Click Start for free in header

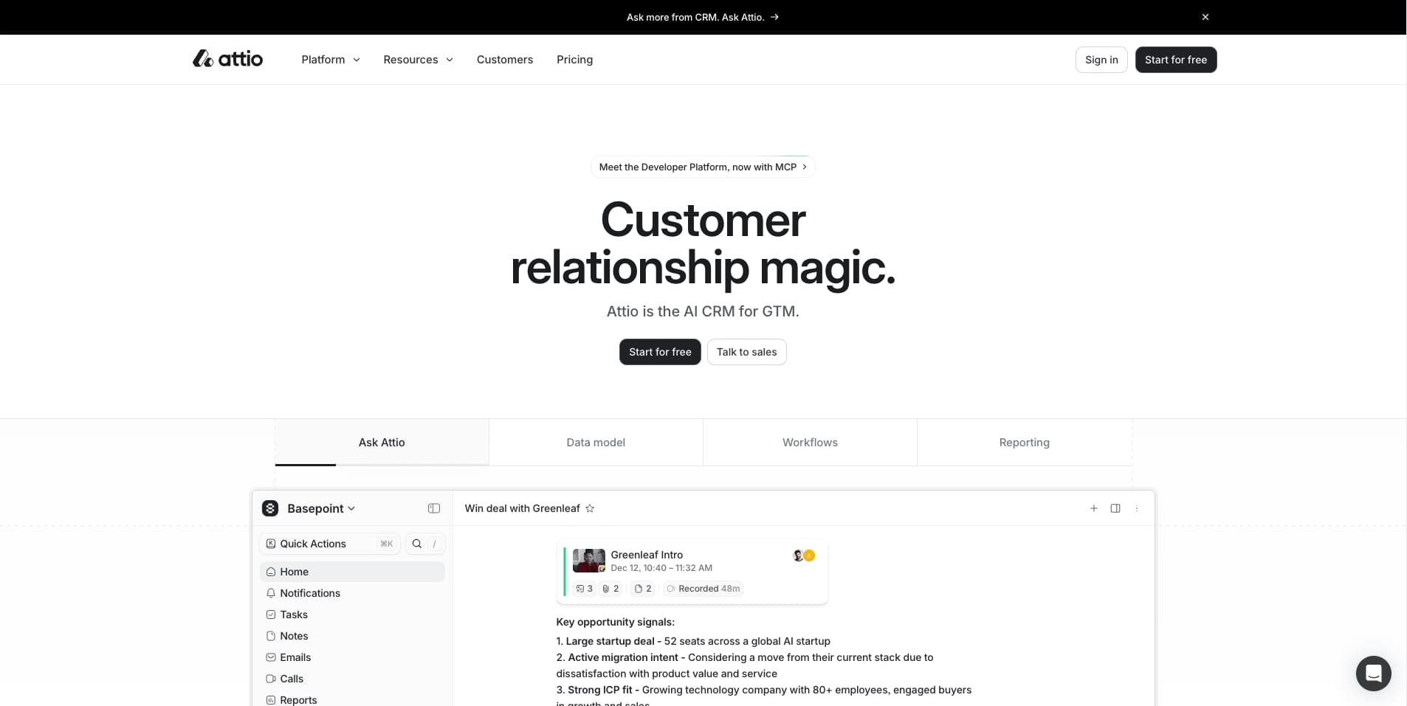click(x=1175, y=60)
